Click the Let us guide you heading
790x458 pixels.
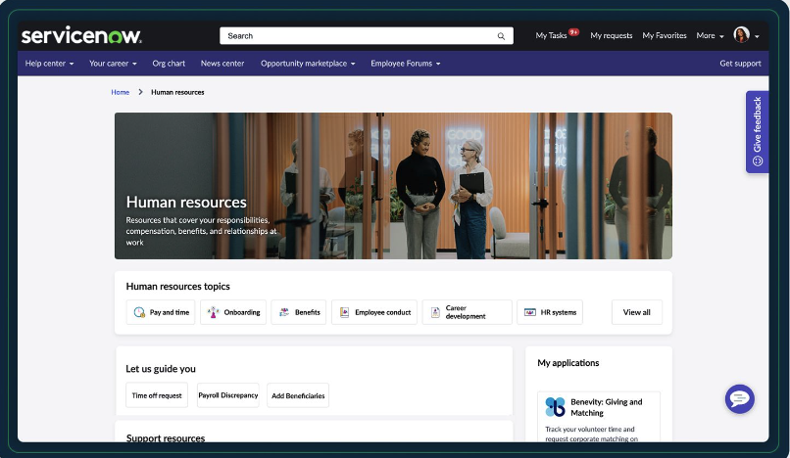coord(161,369)
